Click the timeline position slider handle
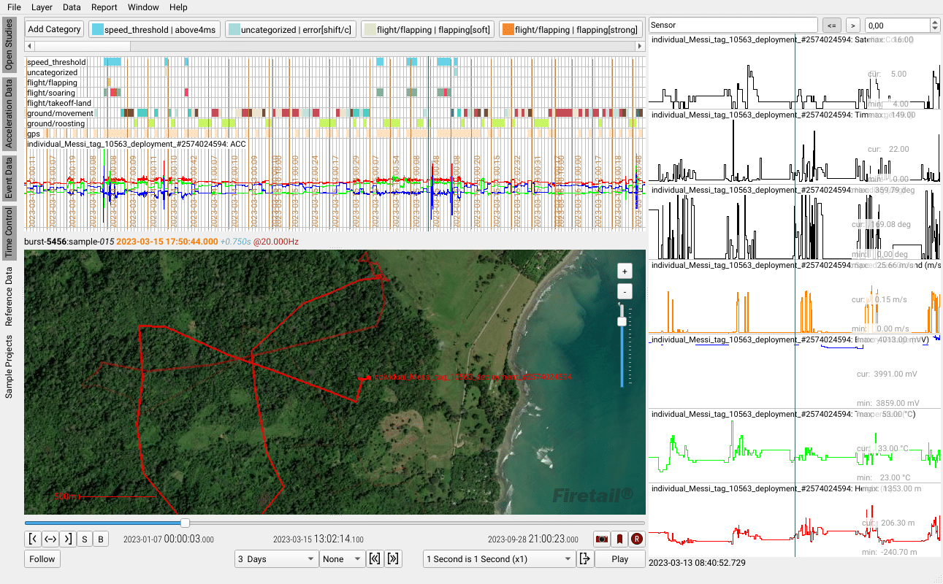Screen dimensions: 943x584 186,523
